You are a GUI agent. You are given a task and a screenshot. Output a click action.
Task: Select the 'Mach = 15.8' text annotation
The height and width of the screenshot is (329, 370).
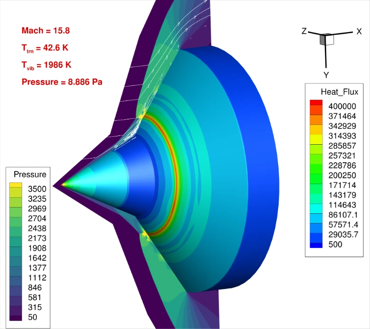pyautogui.click(x=46, y=31)
